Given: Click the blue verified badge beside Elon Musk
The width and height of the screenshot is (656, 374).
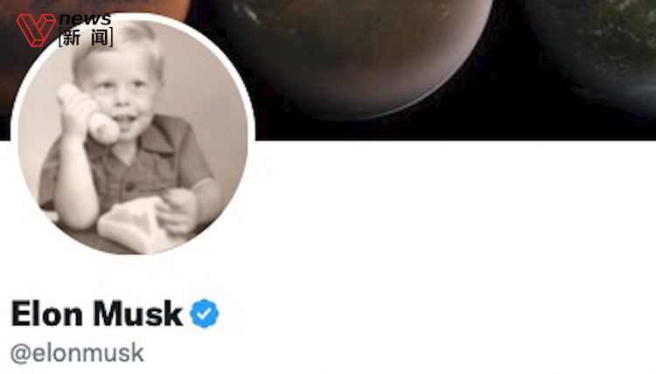Looking at the screenshot, I should pyautogui.click(x=204, y=314).
